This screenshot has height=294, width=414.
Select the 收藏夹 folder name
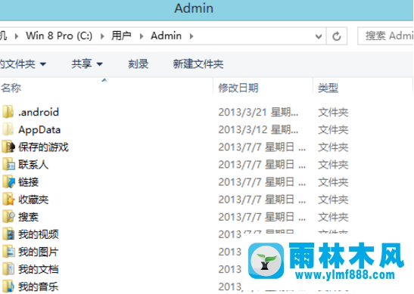[33, 200]
